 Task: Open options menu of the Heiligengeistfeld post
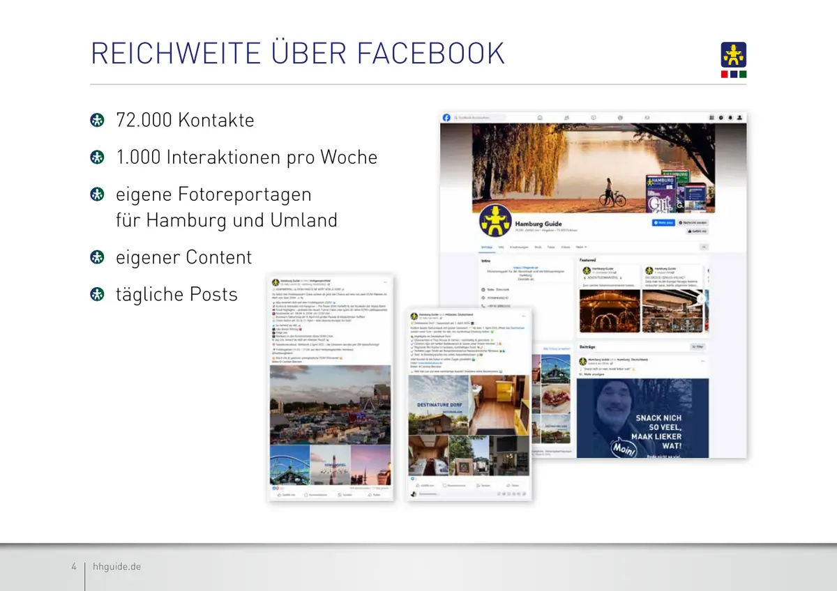pyautogui.click(x=385, y=282)
